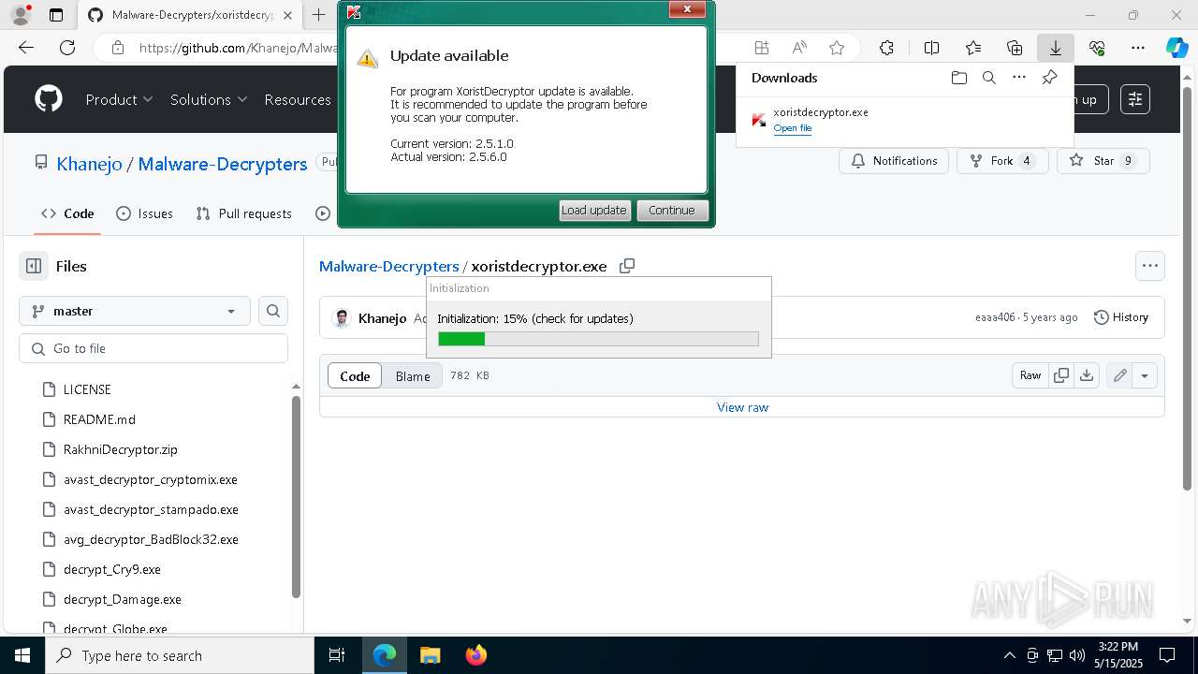The height and width of the screenshot is (674, 1198).
Task: Search downloads with magnifier icon
Action: 989,78
